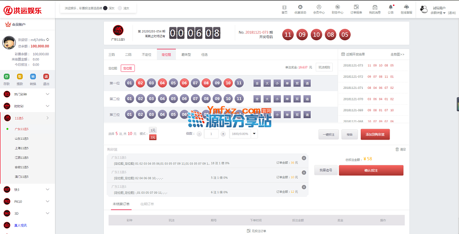This screenshot has height=234, width=459.
Task: Open the 优惠活动 promotions icon
Action: 300,8
